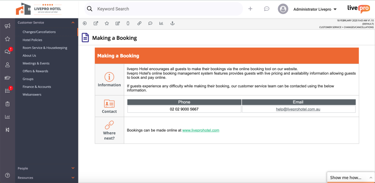Click the chain link icon in toolbar
Image resolution: width=375 pixels, height=183 pixels.
click(x=139, y=23)
